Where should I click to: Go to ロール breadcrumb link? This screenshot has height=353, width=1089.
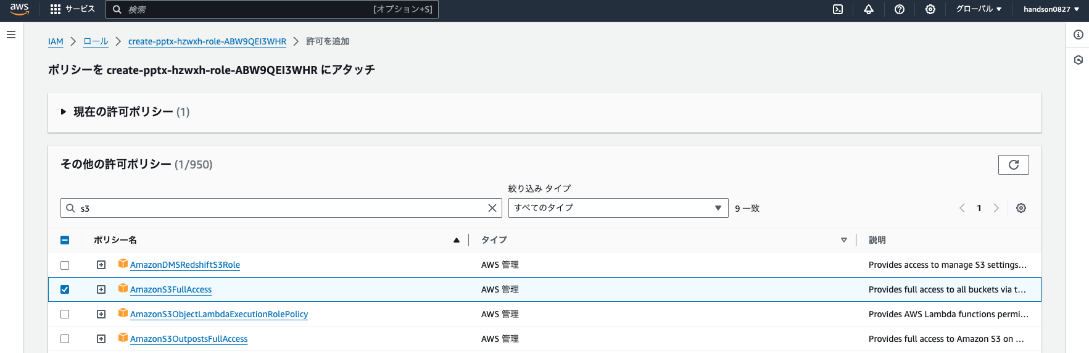pos(96,41)
